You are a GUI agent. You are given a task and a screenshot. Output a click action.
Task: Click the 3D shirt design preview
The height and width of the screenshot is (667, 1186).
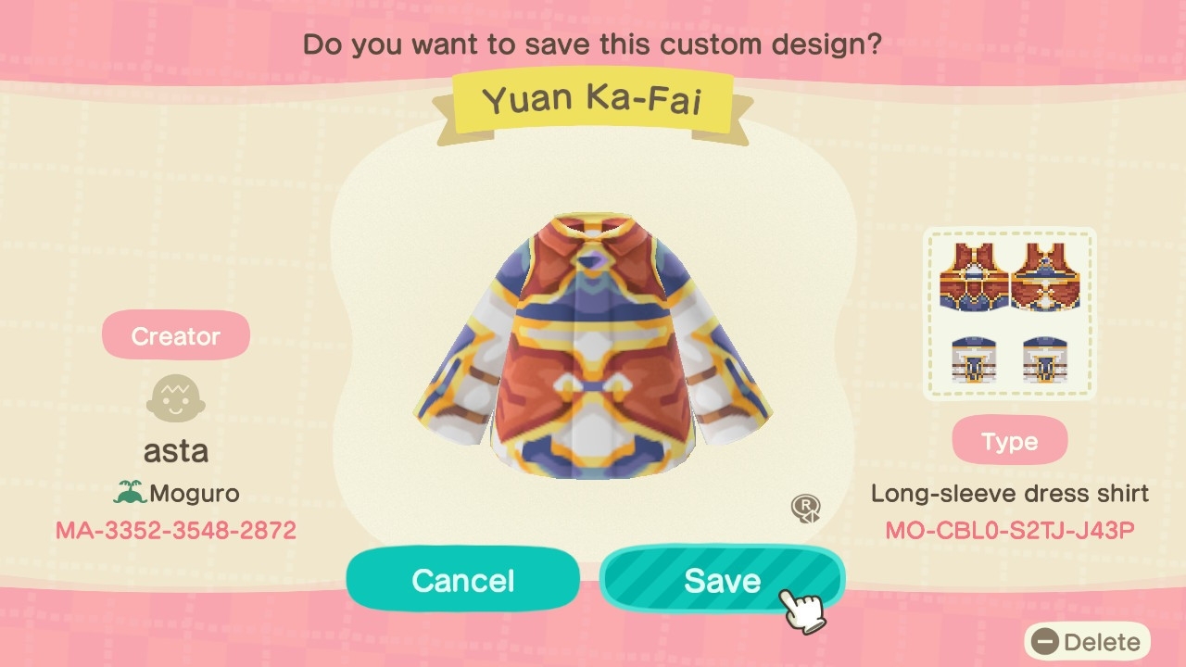[593, 347]
